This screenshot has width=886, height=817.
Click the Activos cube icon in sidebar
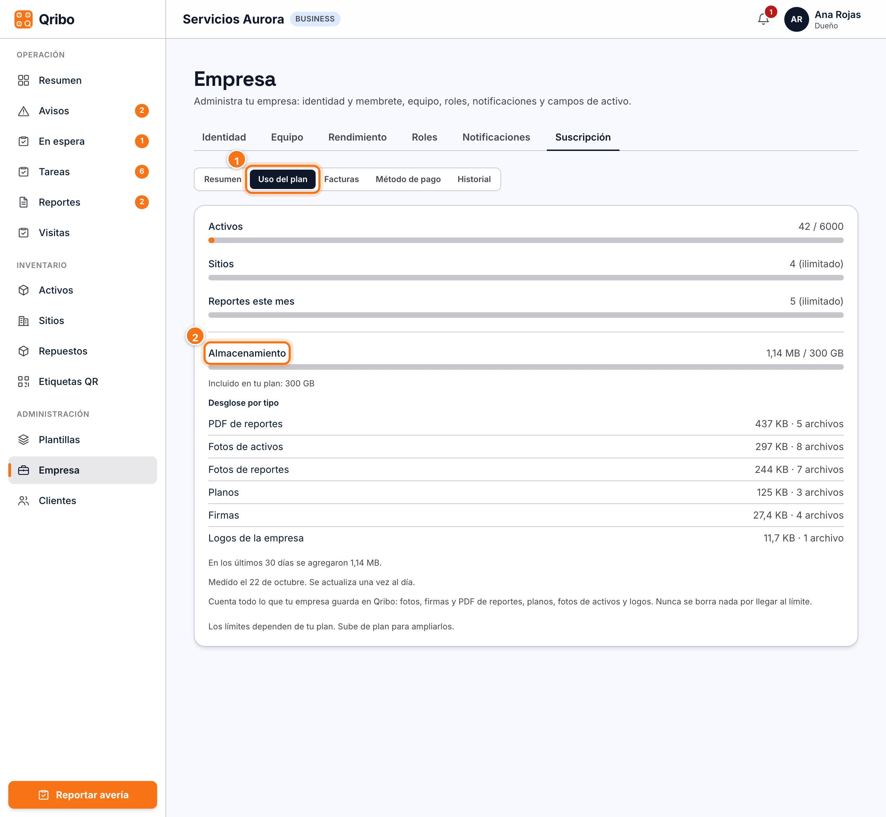pyautogui.click(x=24, y=290)
